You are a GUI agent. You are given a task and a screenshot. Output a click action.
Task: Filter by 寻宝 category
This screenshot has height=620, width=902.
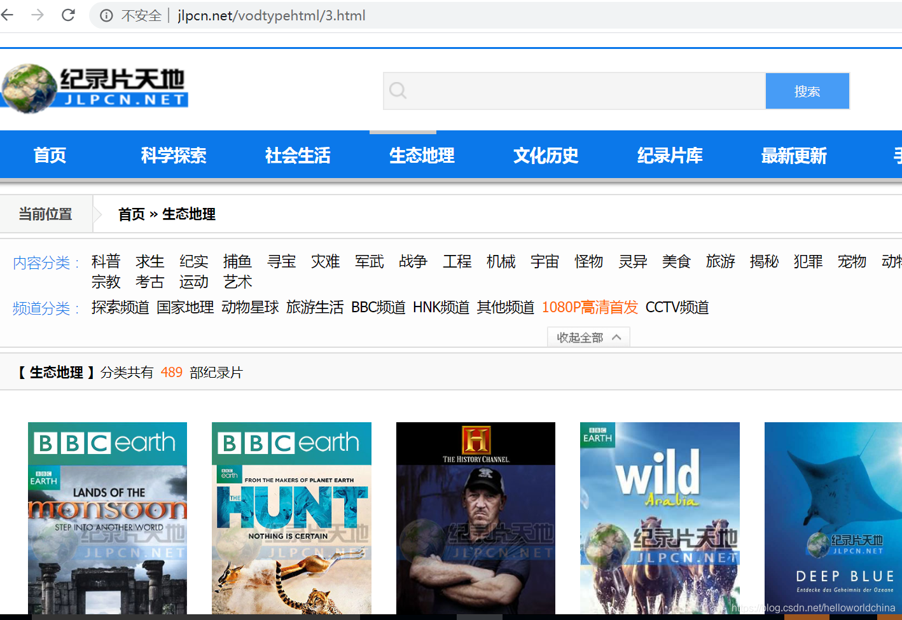coord(281,261)
